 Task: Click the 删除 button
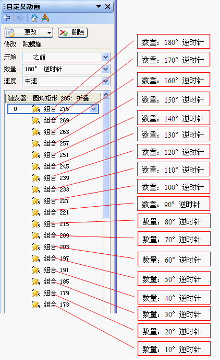tap(72, 32)
